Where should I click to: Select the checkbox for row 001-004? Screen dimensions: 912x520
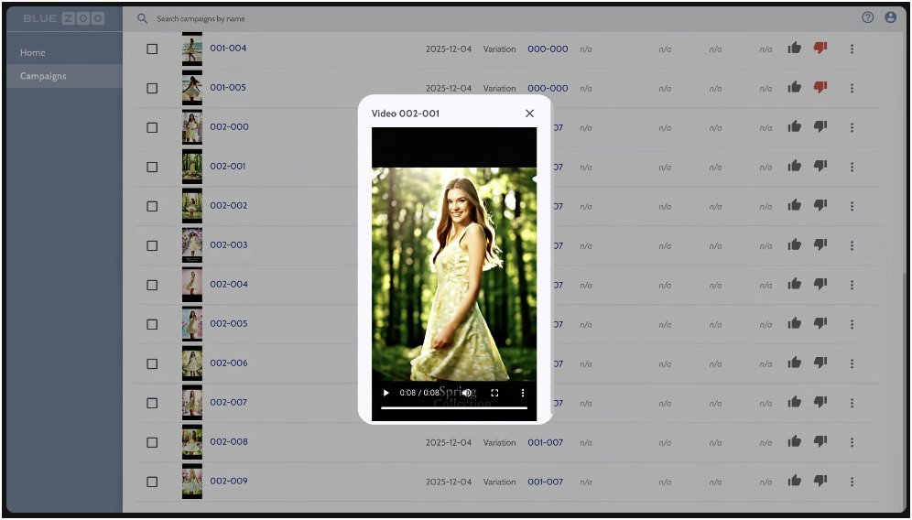pos(152,49)
